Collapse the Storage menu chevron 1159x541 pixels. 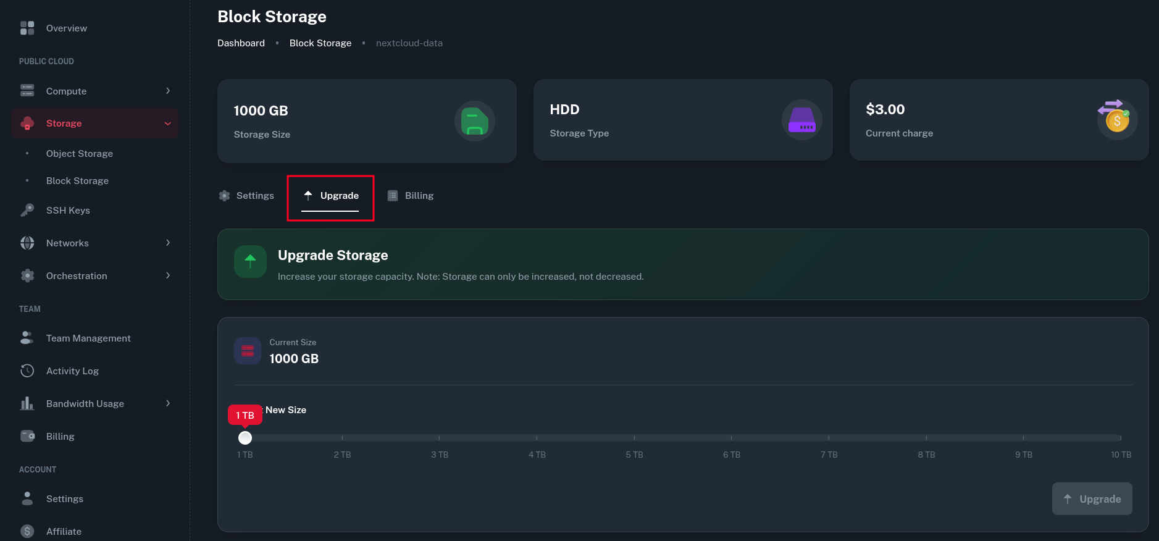[x=168, y=124]
